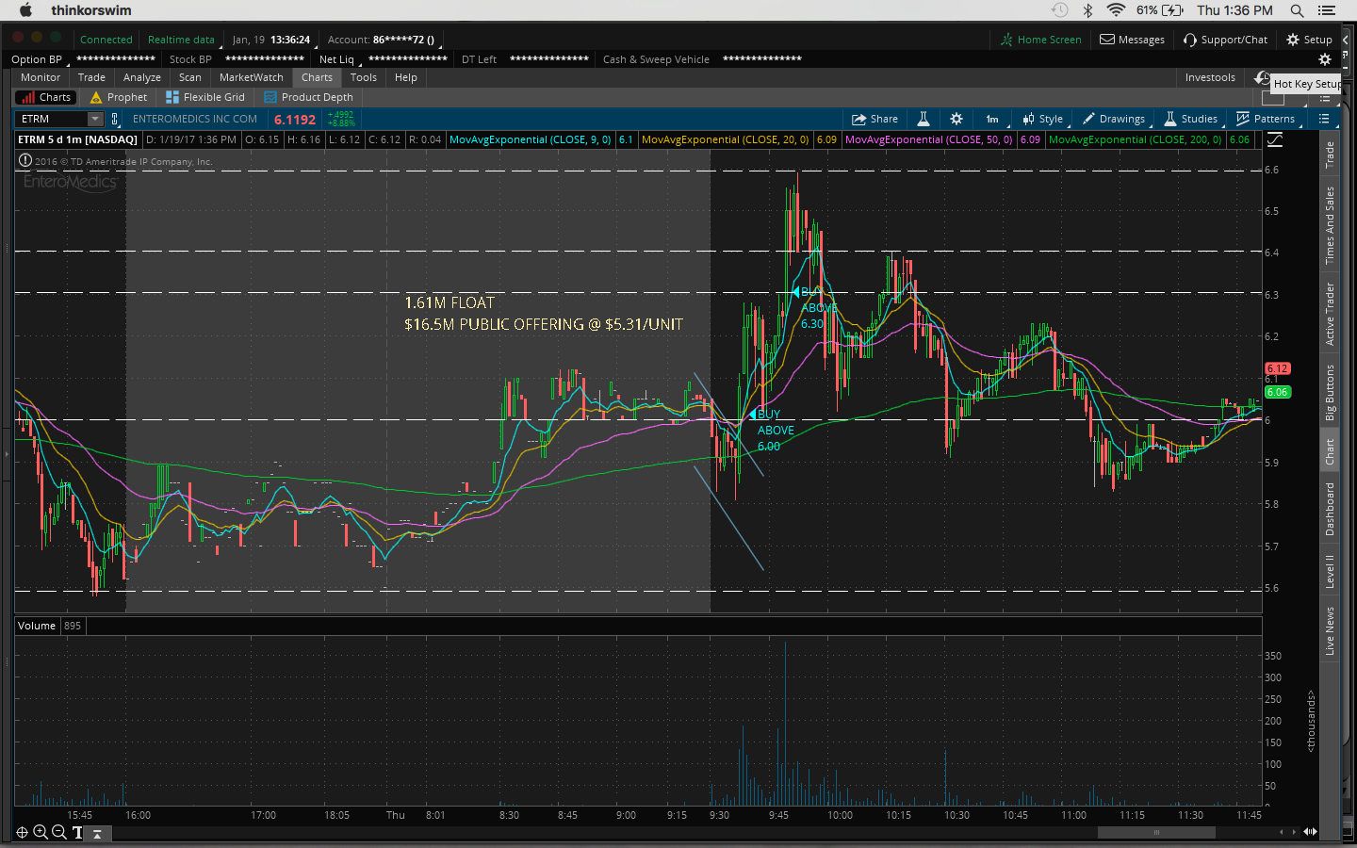Open the Apple menu

coord(25,10)
